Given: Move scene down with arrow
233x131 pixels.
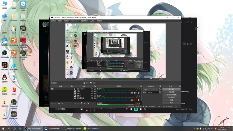Looking at the screenshot, I should click(x=62, y=103).
